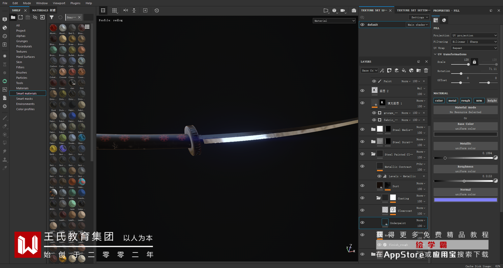Click the add paint layer icon
This screenshot has width=503, height=268.
397,70
